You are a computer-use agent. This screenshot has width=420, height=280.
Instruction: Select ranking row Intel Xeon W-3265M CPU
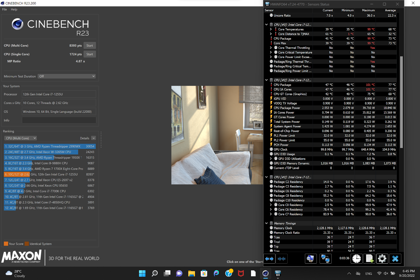tap(50, 152)
